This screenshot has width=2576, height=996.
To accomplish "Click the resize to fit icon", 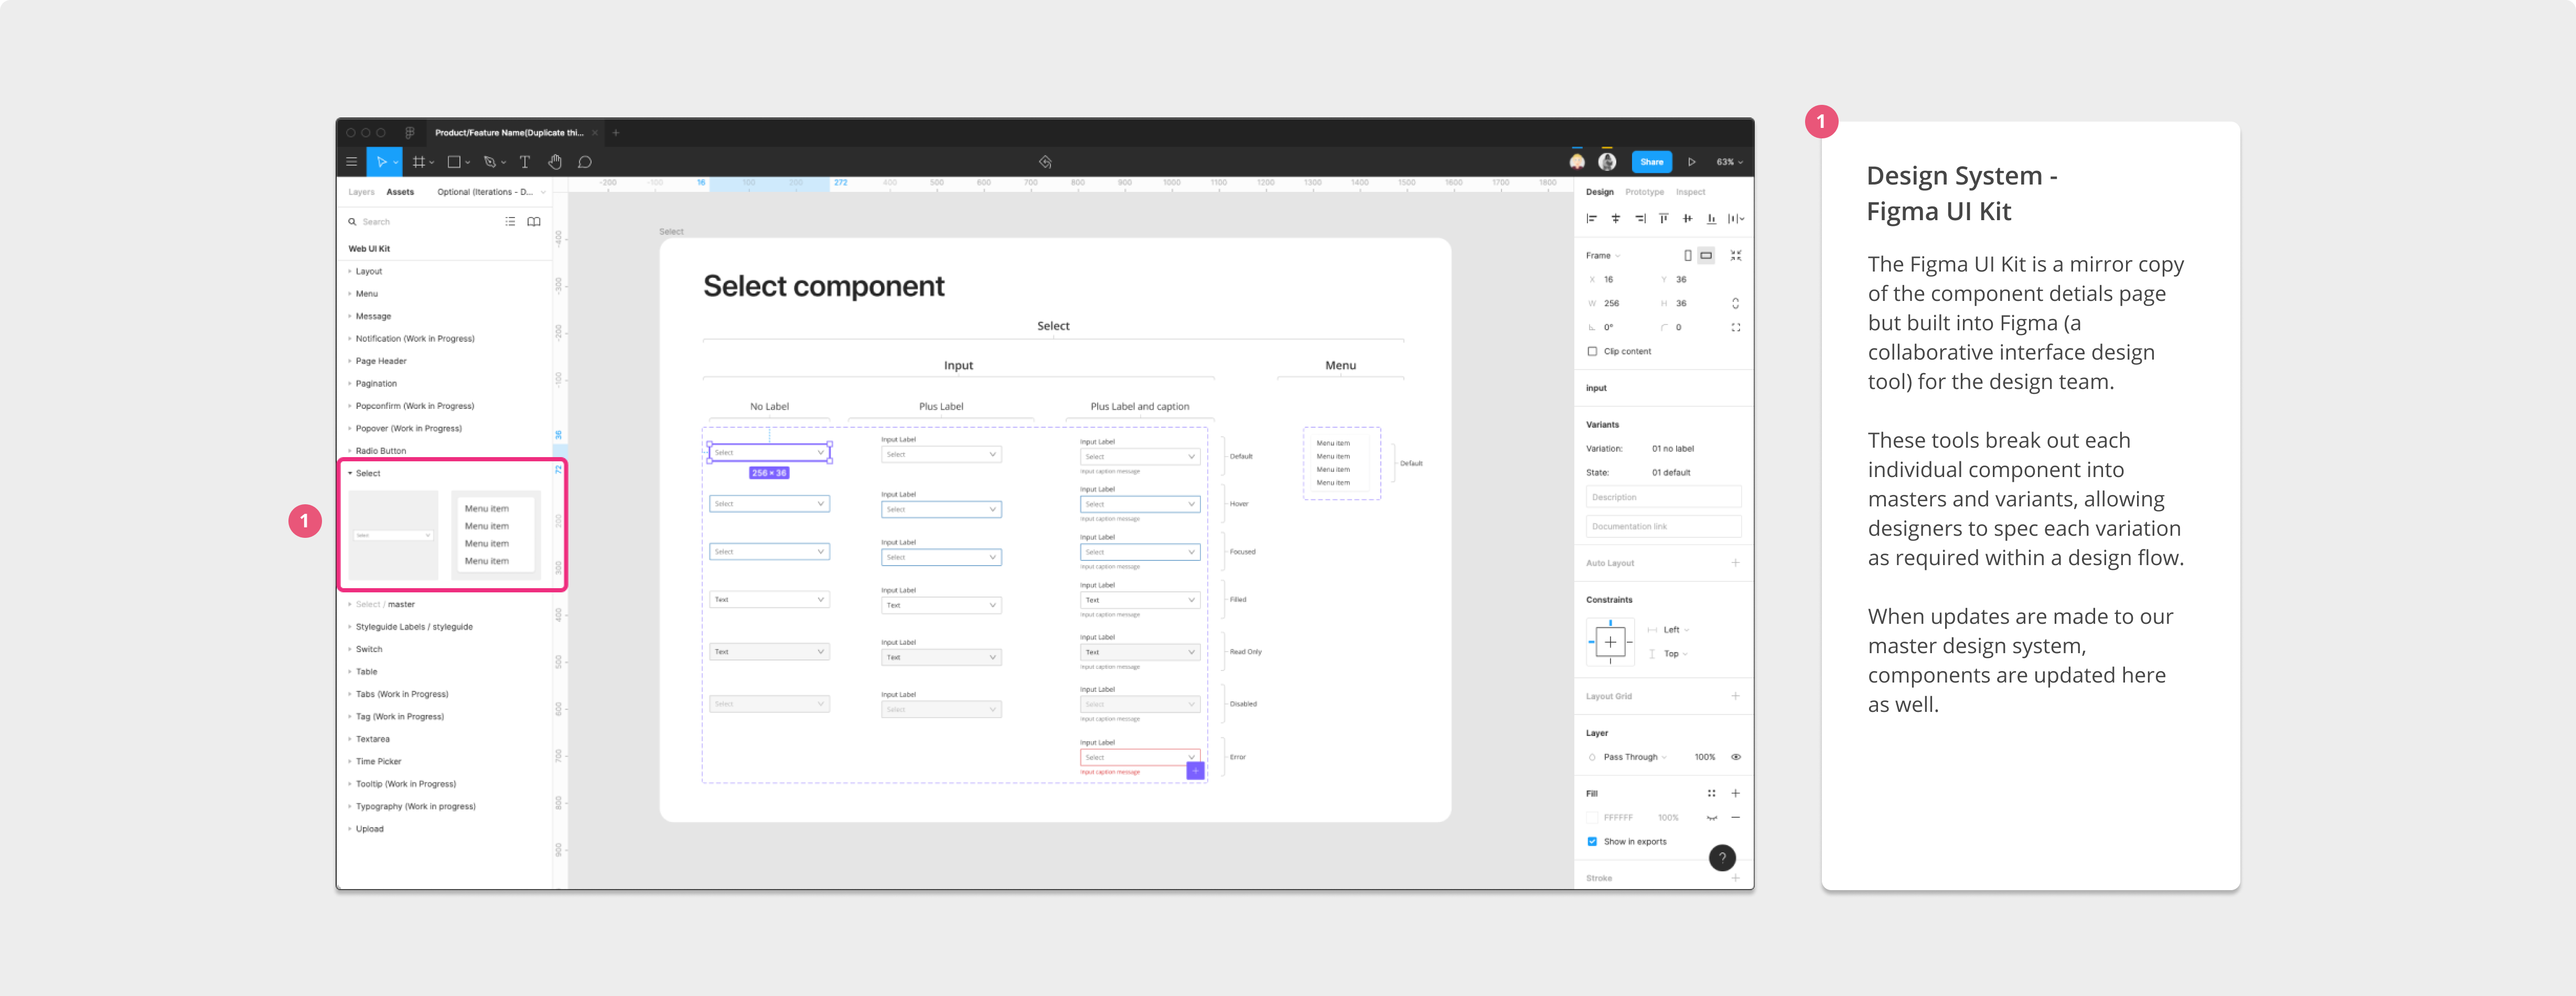I will [x=1736, y=256].
